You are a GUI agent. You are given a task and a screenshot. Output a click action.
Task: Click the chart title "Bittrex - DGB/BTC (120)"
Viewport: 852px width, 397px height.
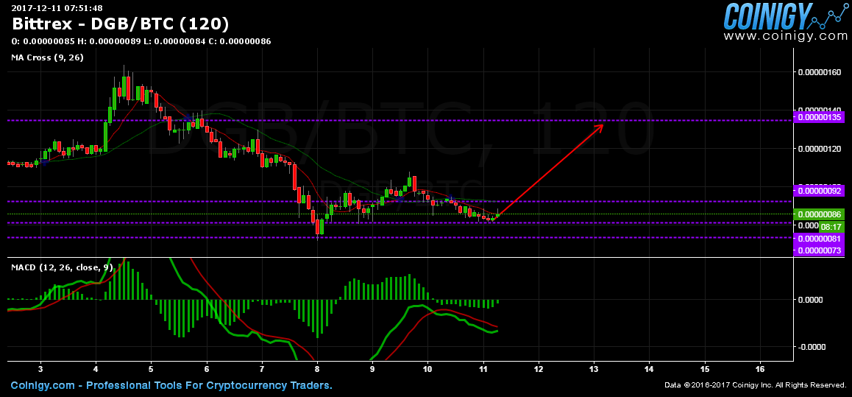120,24
